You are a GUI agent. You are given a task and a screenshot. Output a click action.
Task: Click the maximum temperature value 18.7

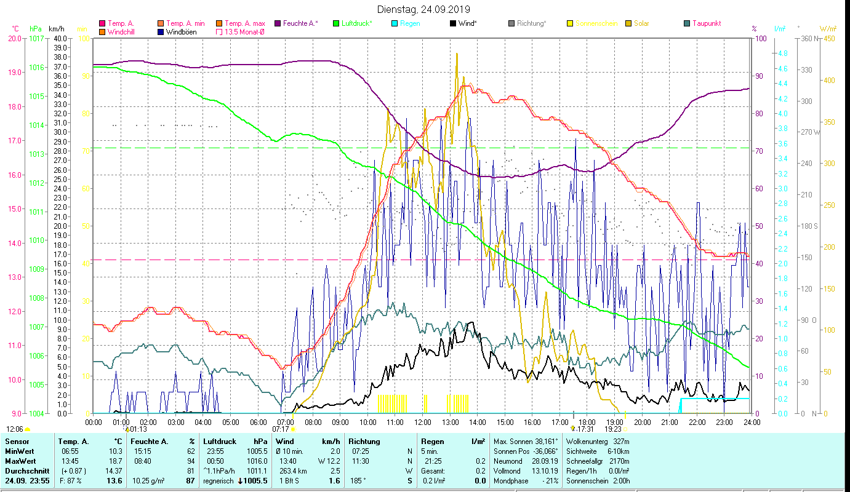pos(117,461)
